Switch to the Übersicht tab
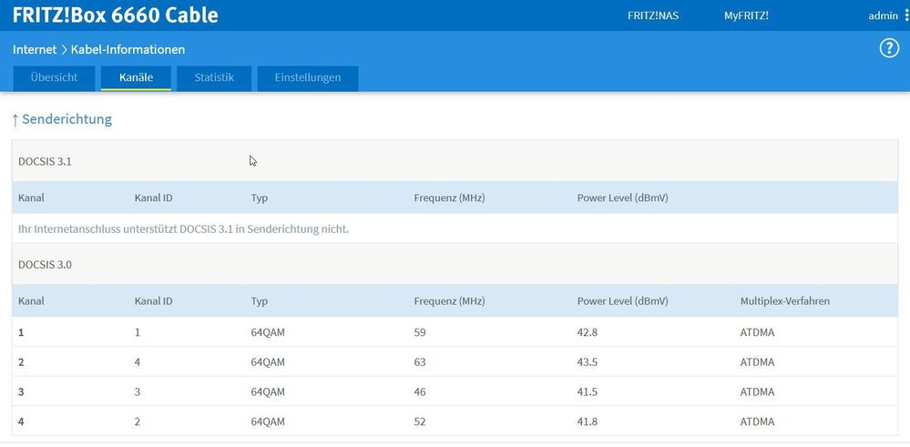910x447 pixels. pyautogui.click(x=54, y=77)
